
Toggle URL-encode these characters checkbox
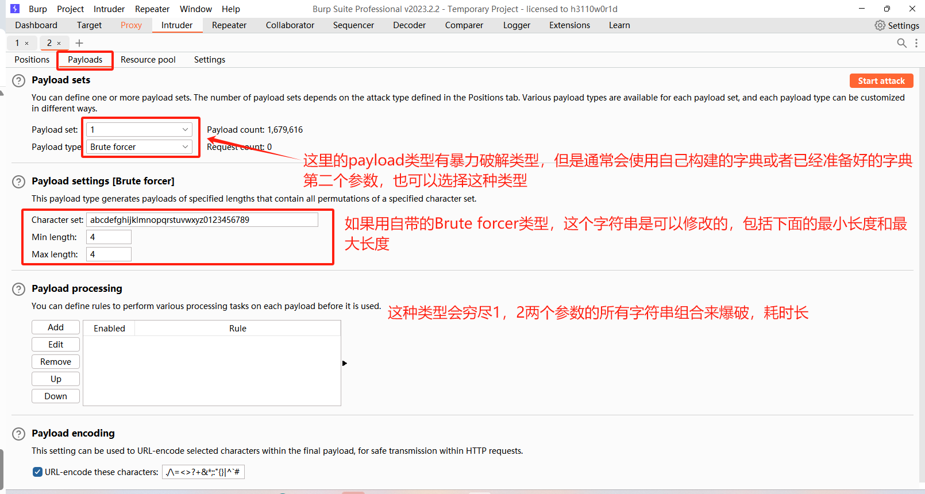click(x=37, y=472)
